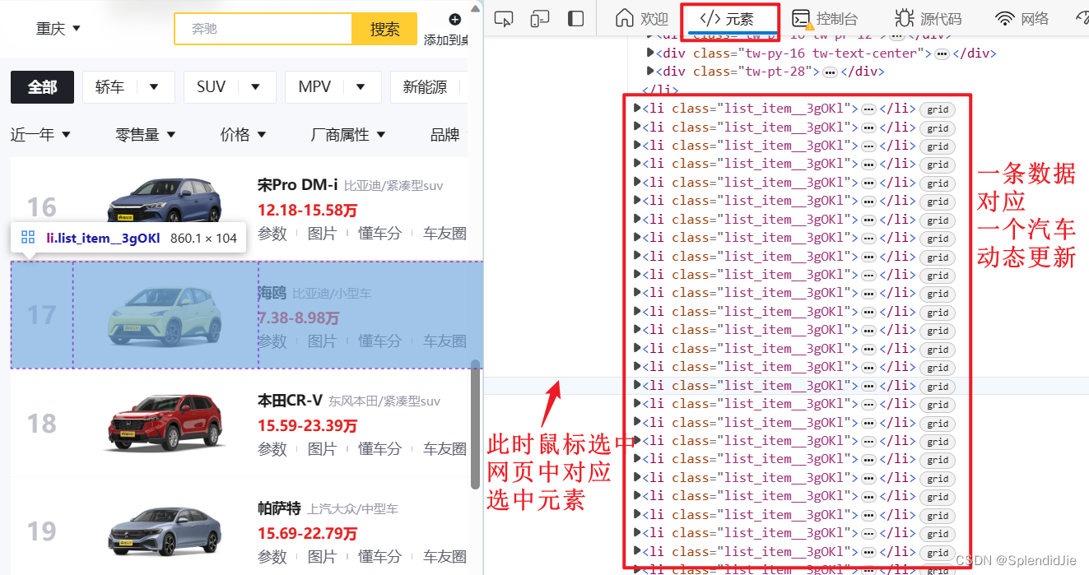Open the 厂商属性 filter dropdown

[x=347, y=134]
